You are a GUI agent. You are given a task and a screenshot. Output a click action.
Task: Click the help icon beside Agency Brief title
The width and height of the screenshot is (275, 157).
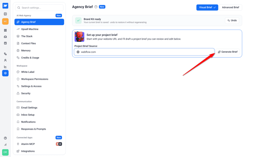[x=96, y=7]
